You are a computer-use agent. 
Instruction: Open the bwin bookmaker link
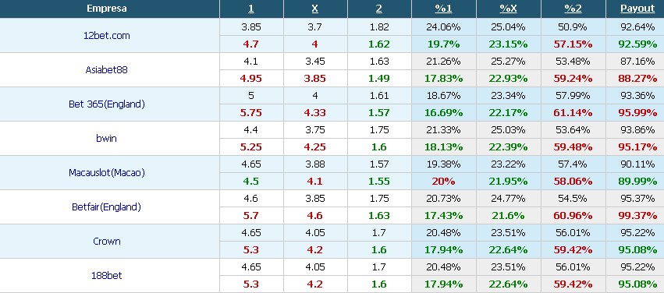pyautogui.click(x=106, y=138)
